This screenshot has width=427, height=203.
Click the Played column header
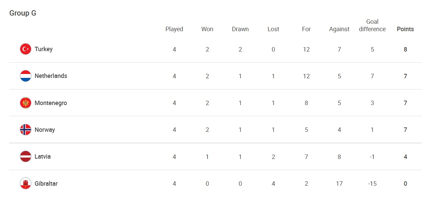(174, 29)
